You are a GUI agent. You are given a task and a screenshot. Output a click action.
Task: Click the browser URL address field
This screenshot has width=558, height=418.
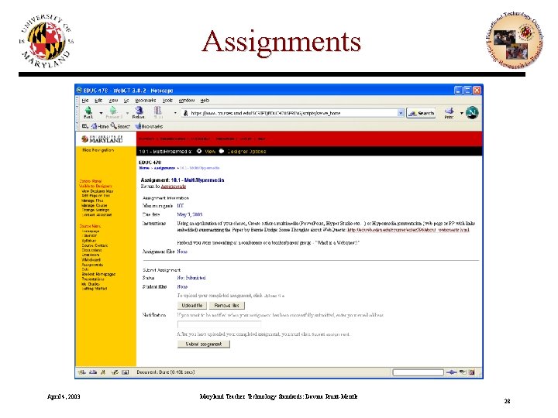(x=293, y=113)
